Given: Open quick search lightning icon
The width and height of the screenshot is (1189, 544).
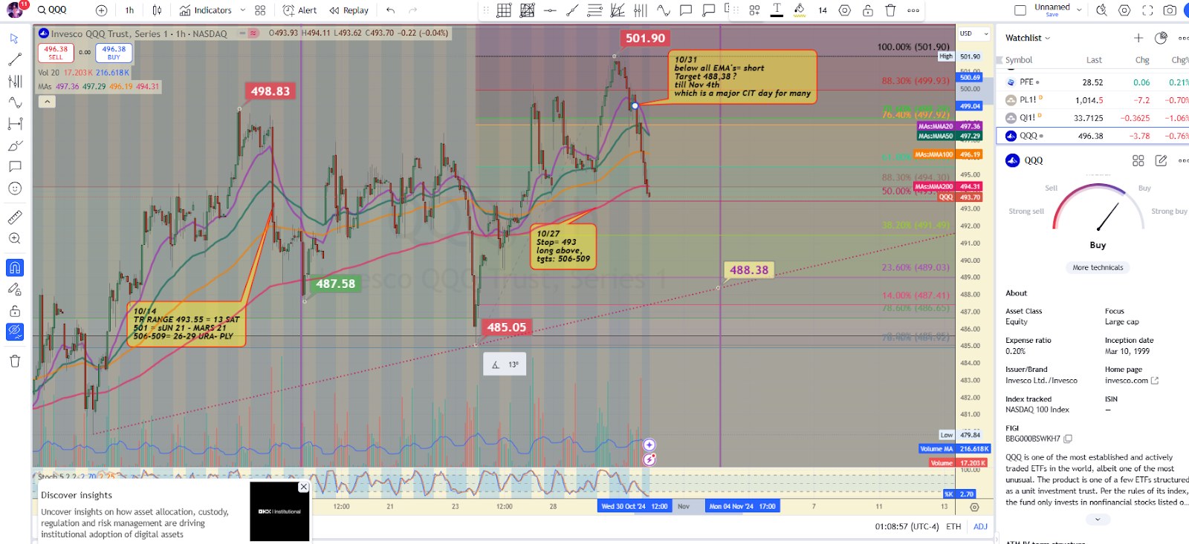Looking at the screenshot, I should tap(1101, 10).
